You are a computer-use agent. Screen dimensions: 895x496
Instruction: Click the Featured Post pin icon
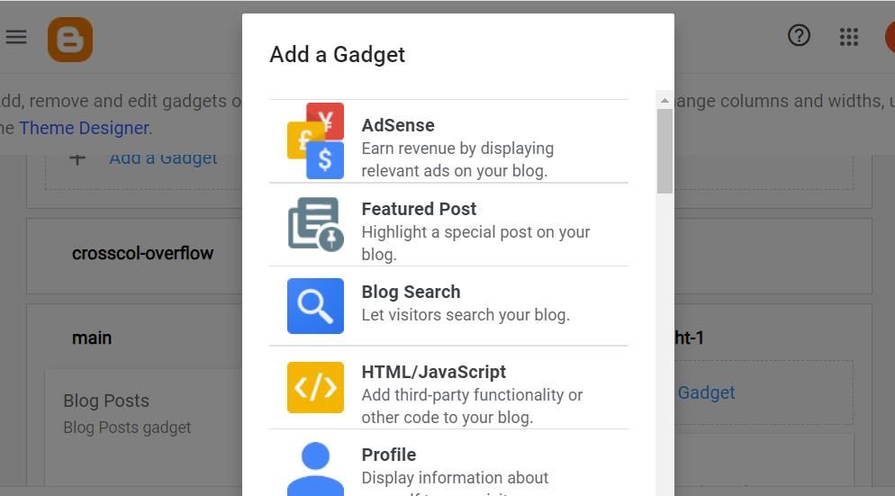315,224
